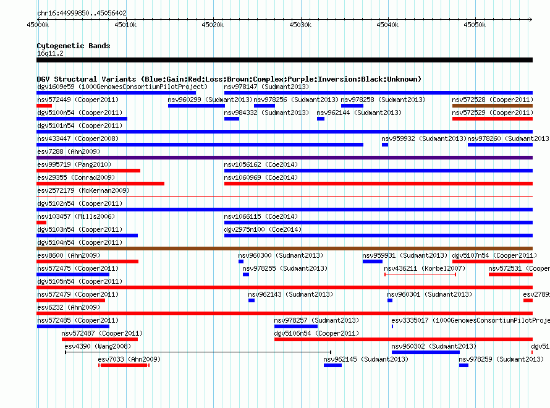Select nsv962143 (Sudmant2013) label
Viewport: 550px width, 408px height.
tap(290, 294)
